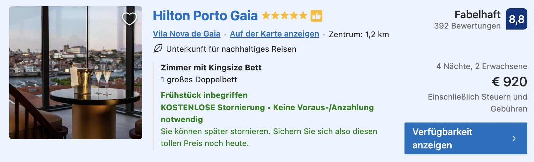This screenshot has width=534, height=162.
Task: Click Frühstück inbegriffen text
Action: pos(204,95)
